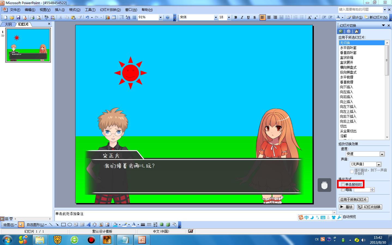Toggle Underline formatting
This screenshot has height=245, width=392.
pos(248,17)
